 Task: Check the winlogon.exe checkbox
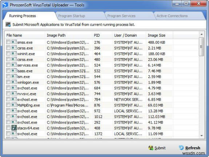click(8, 82)
